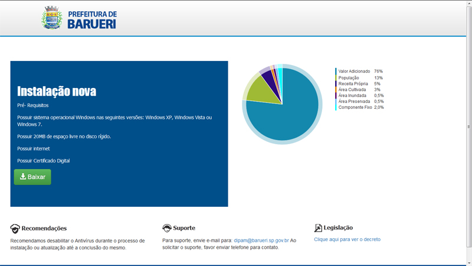The image size is (472, 266).
Task: Click the Barueri city crest logo
Action: [52, 18]
